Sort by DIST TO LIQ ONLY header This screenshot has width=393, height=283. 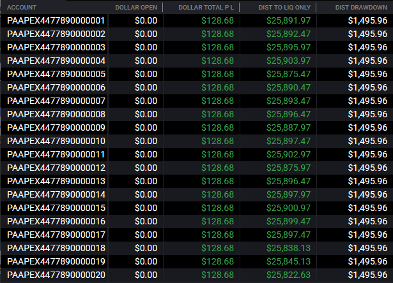pyautogui.click(x=284, y=8)
